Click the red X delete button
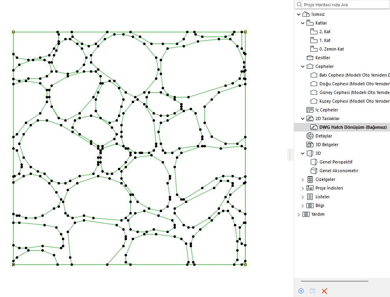 coord(324,291)
